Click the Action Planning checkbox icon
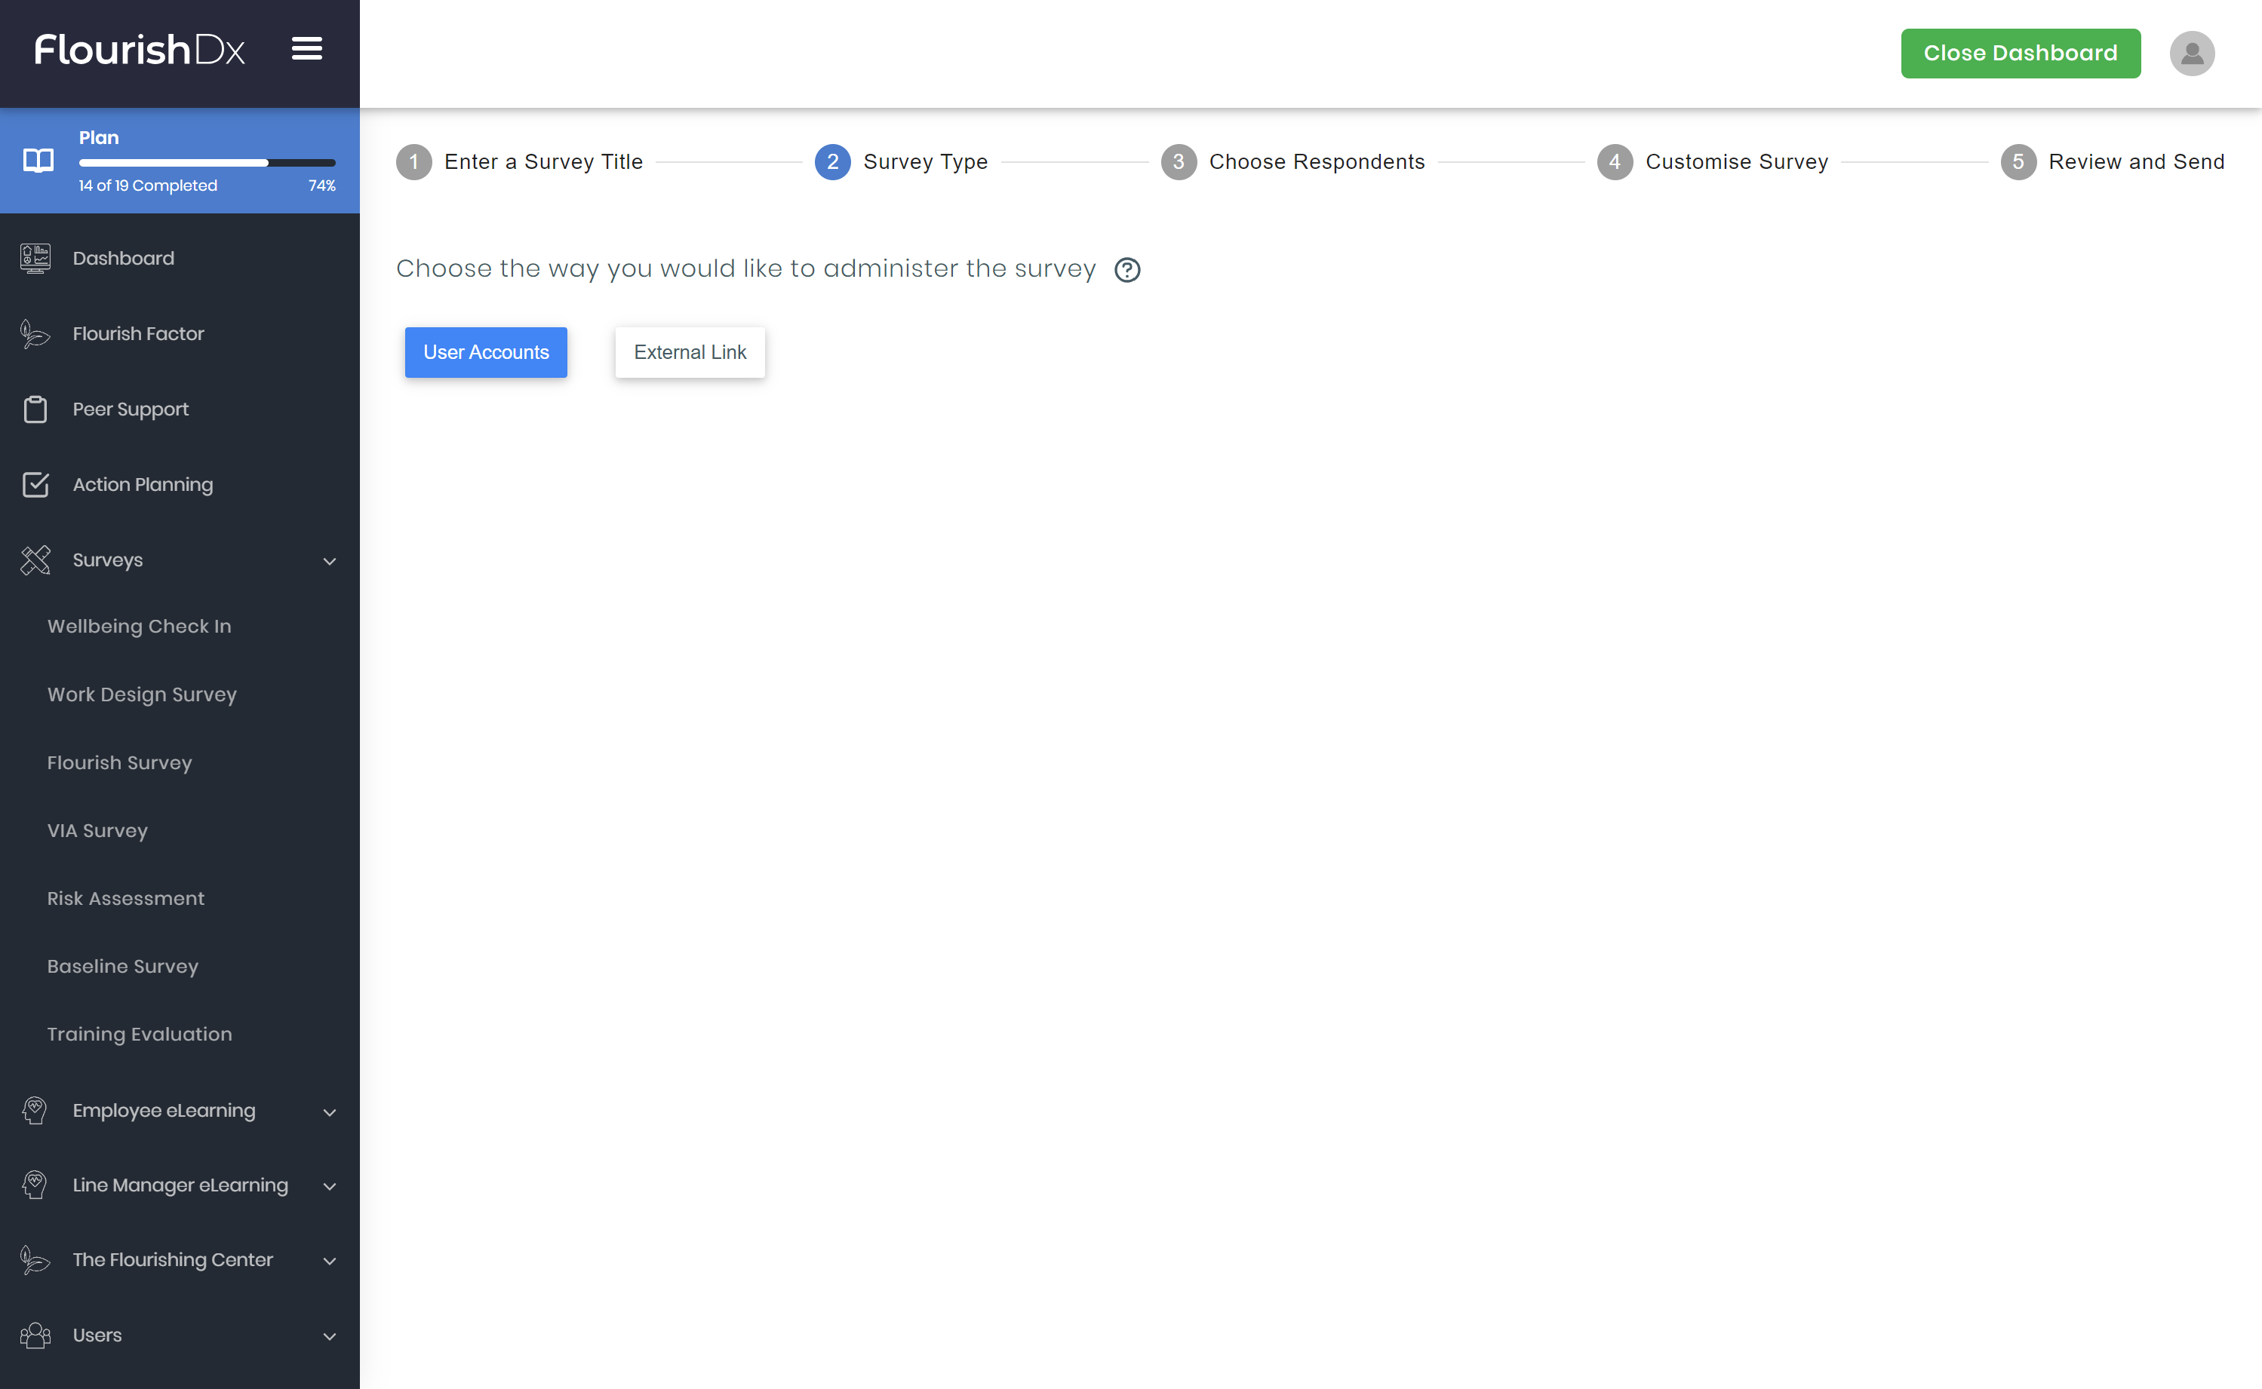 click(36, 484)
